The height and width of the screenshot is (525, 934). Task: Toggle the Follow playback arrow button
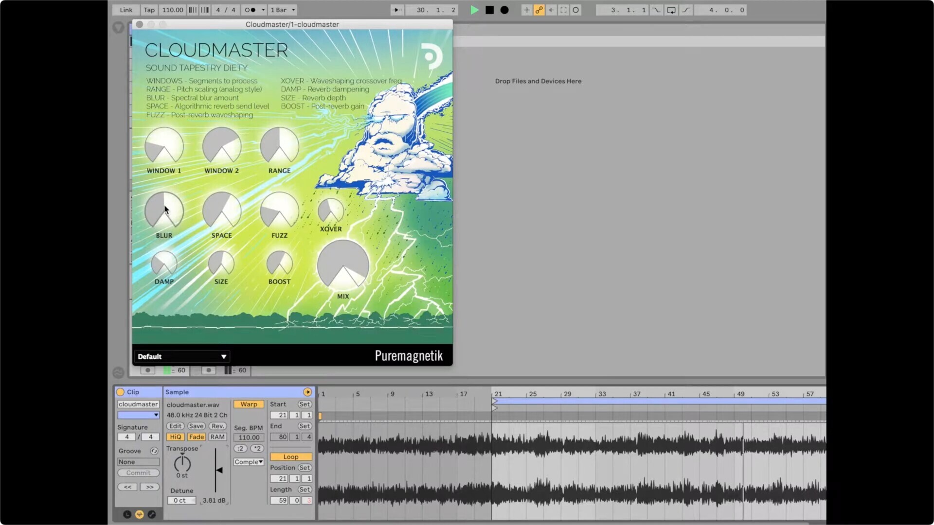tap(397, 10)
